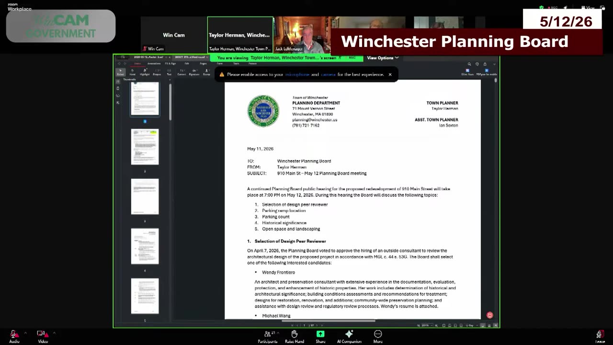Raise Hand in the Zoom meeting
Viewport: 613px width, 345px height.
[x=294, y=336]
